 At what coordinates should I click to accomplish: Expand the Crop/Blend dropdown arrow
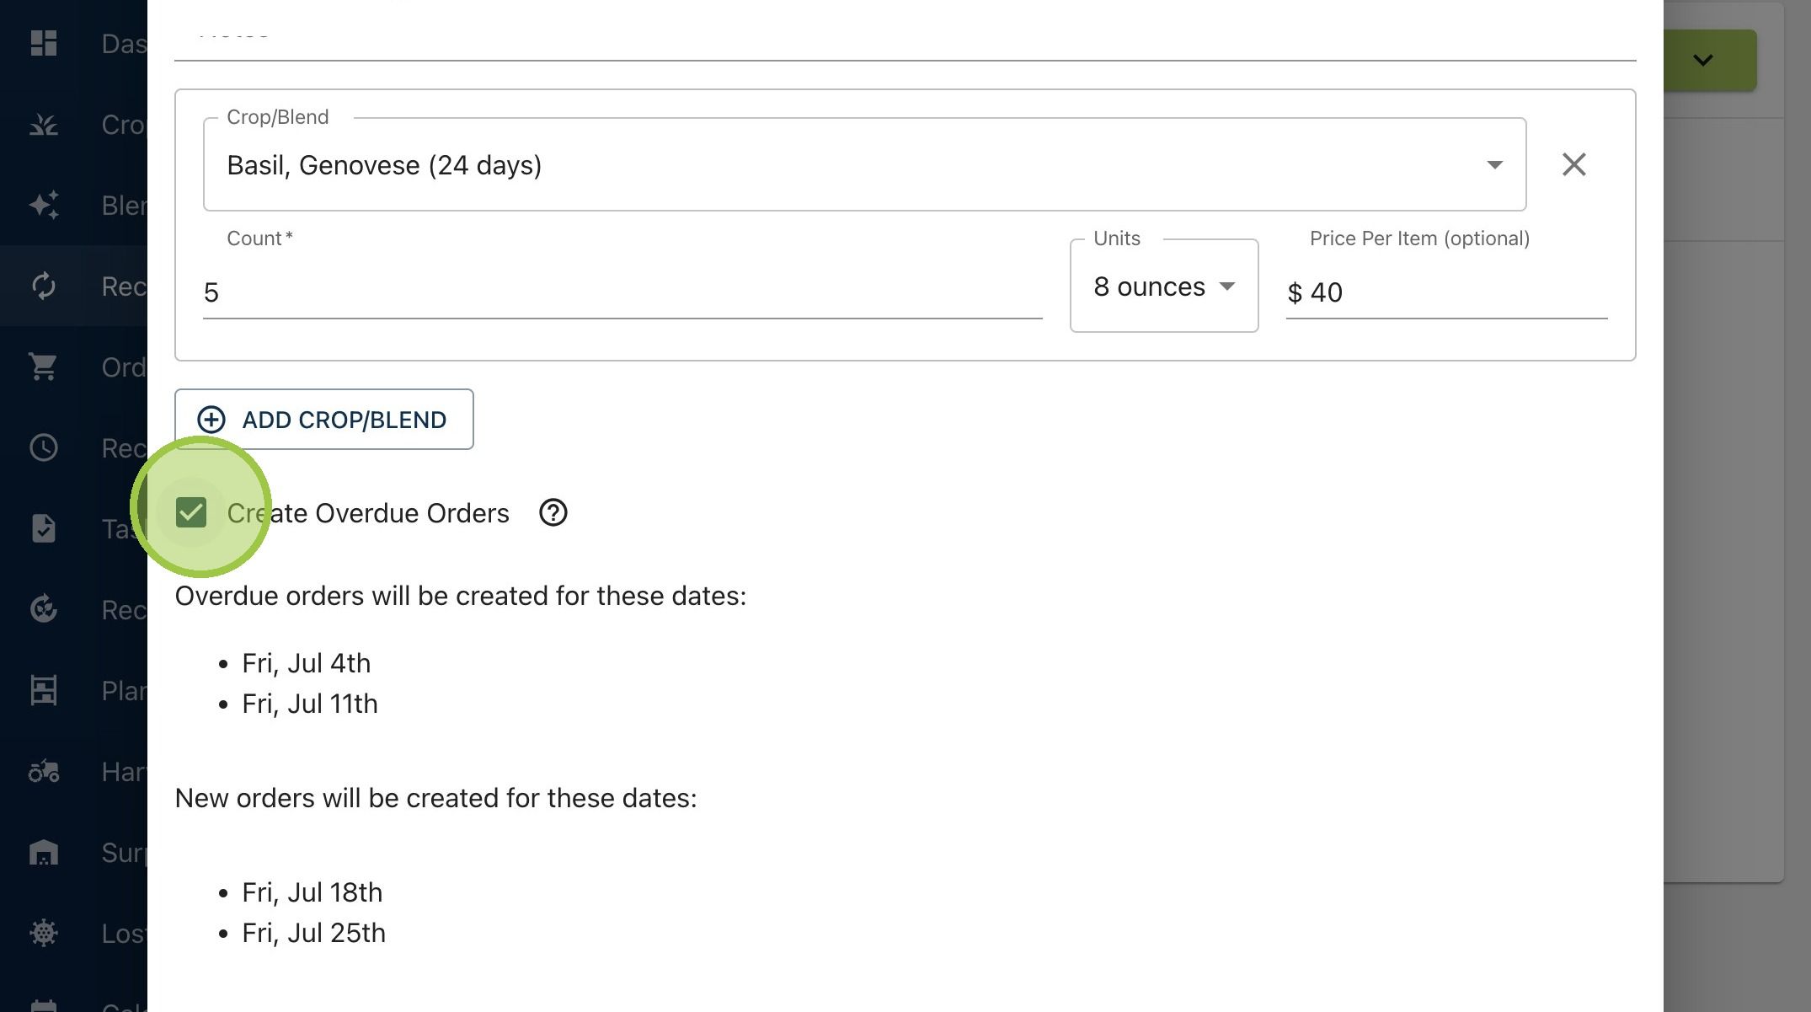[x=1494, y=164]
